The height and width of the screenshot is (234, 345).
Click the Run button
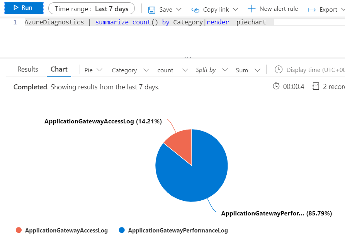pyautogui.click(x=24, y=8)
